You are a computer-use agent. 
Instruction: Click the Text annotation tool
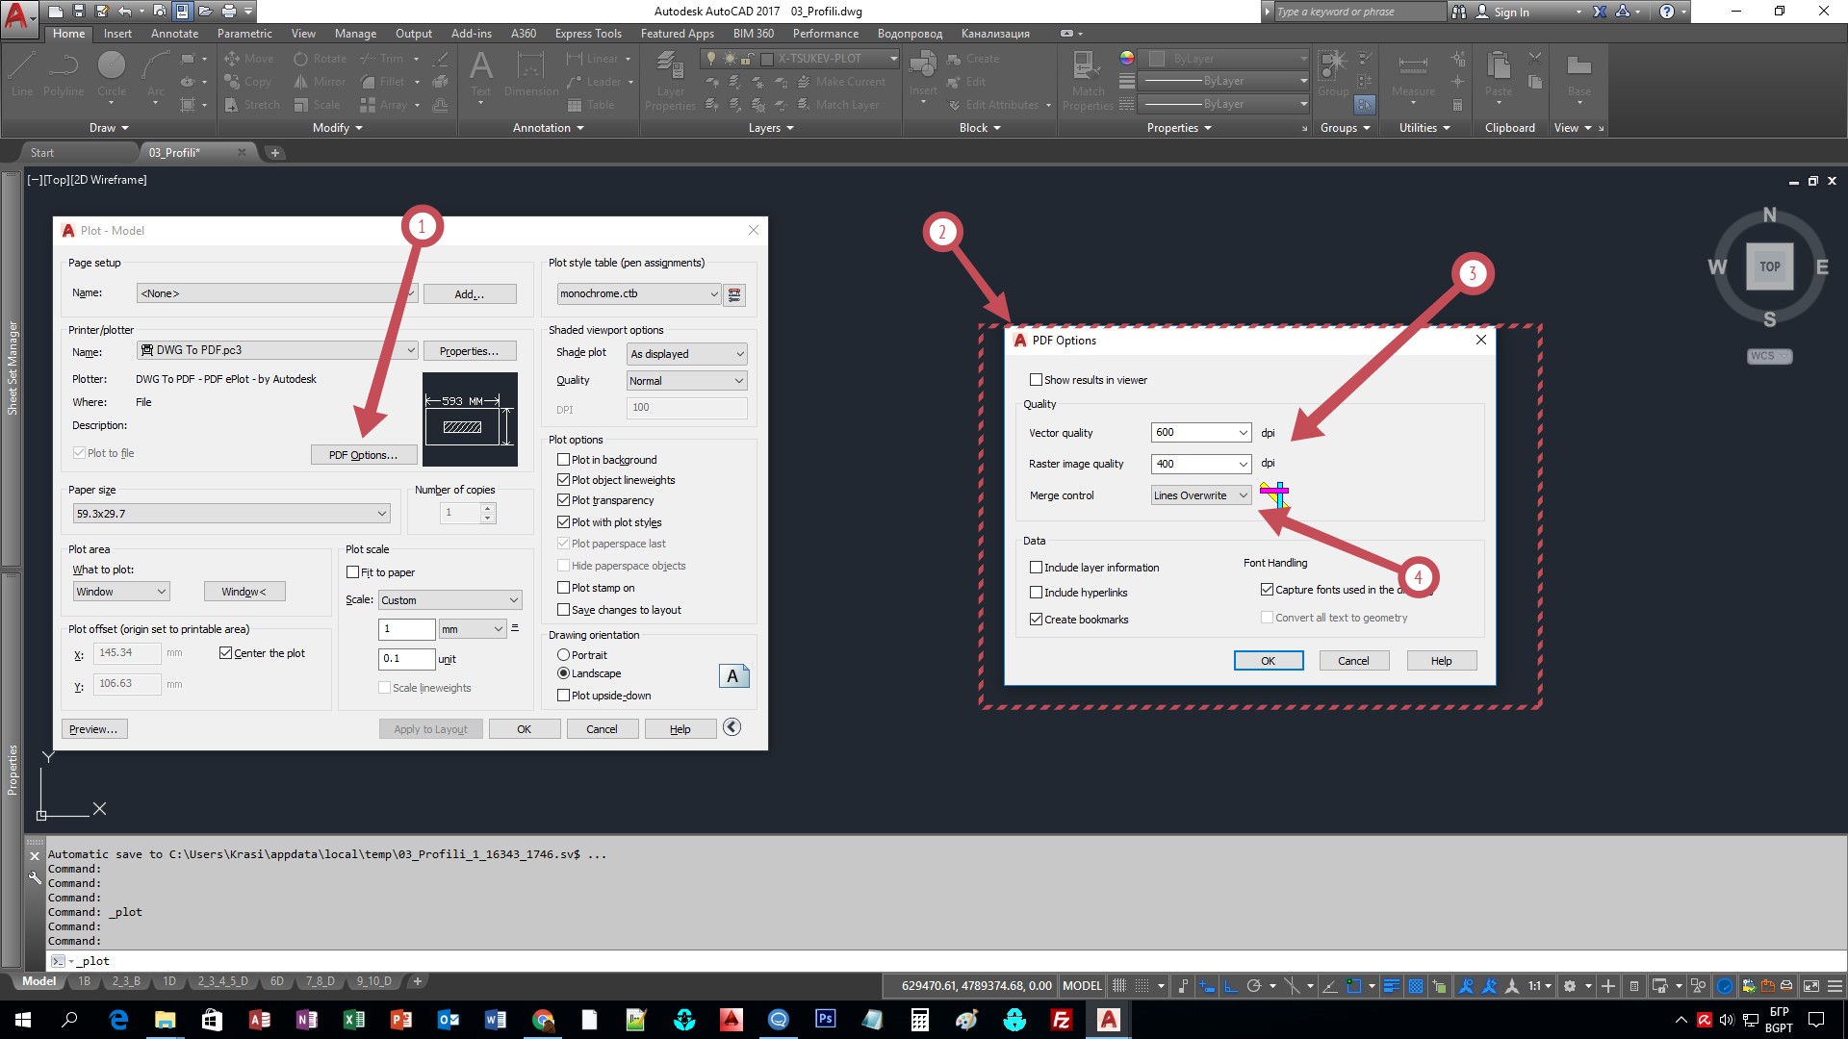[480, 75]
